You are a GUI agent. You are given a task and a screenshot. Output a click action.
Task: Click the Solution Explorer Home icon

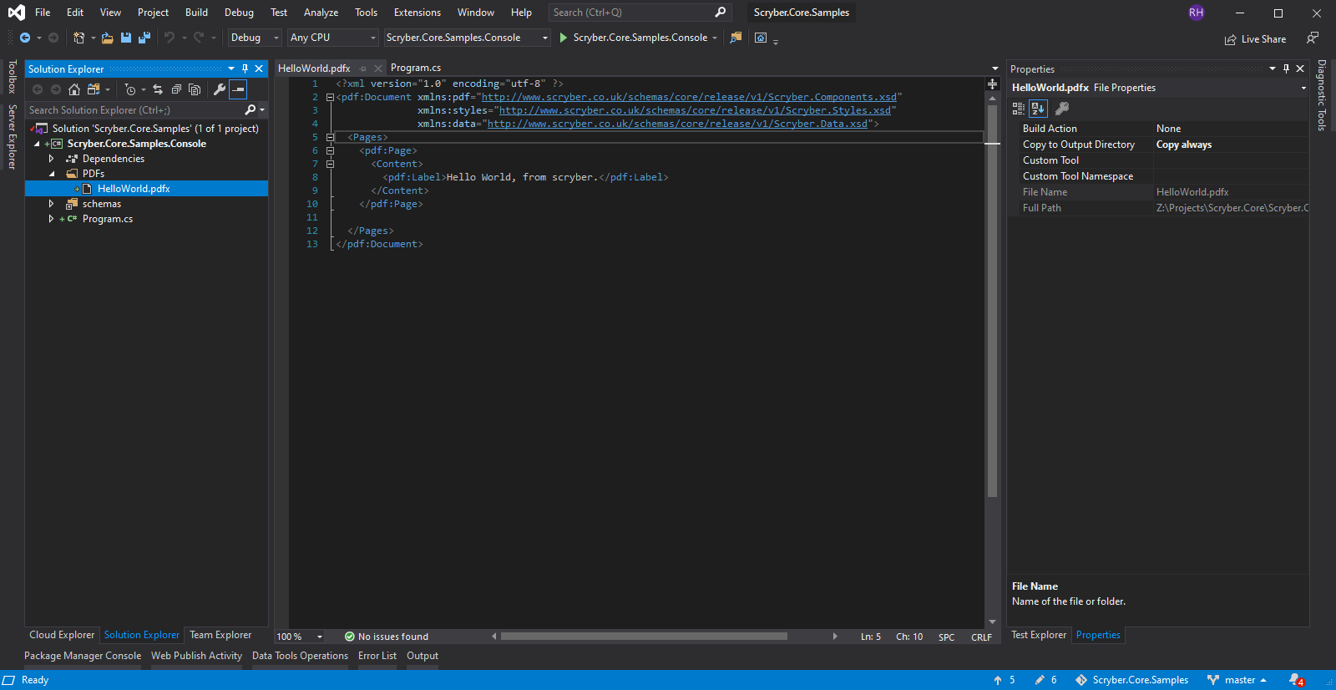74,89
